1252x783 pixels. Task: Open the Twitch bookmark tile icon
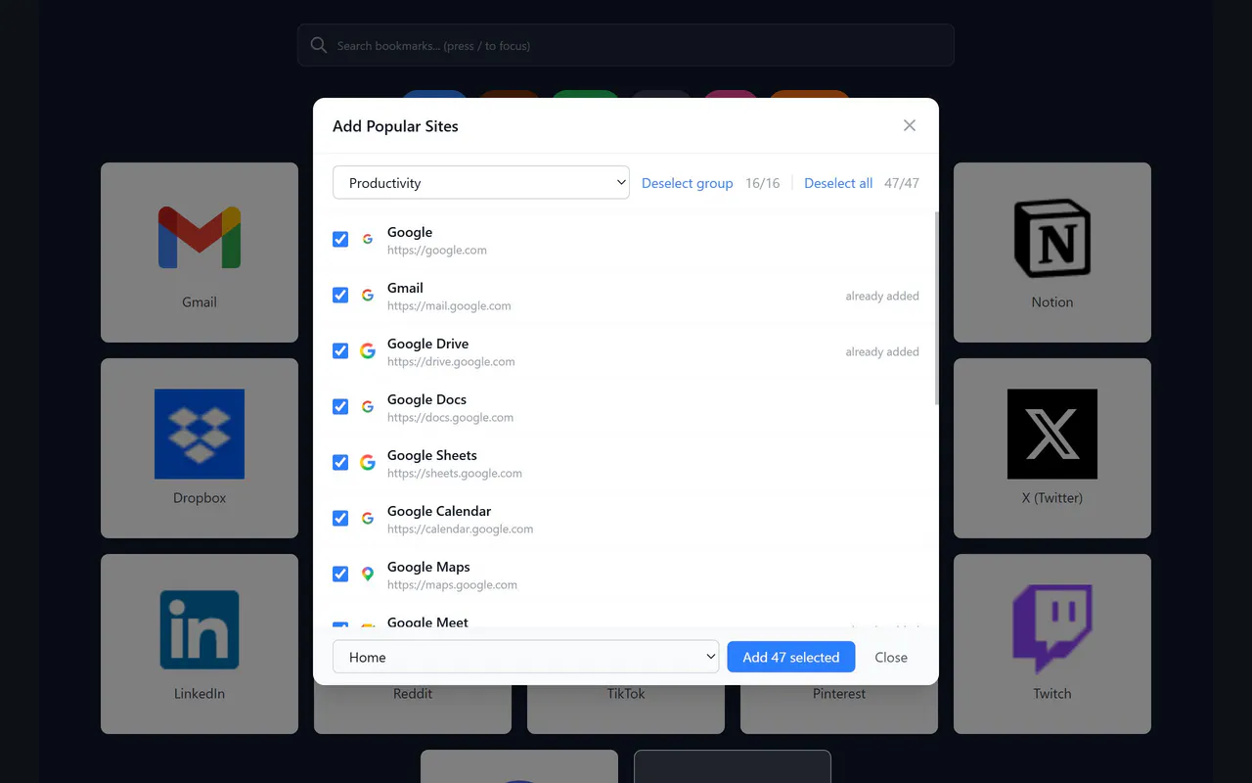1052,629
